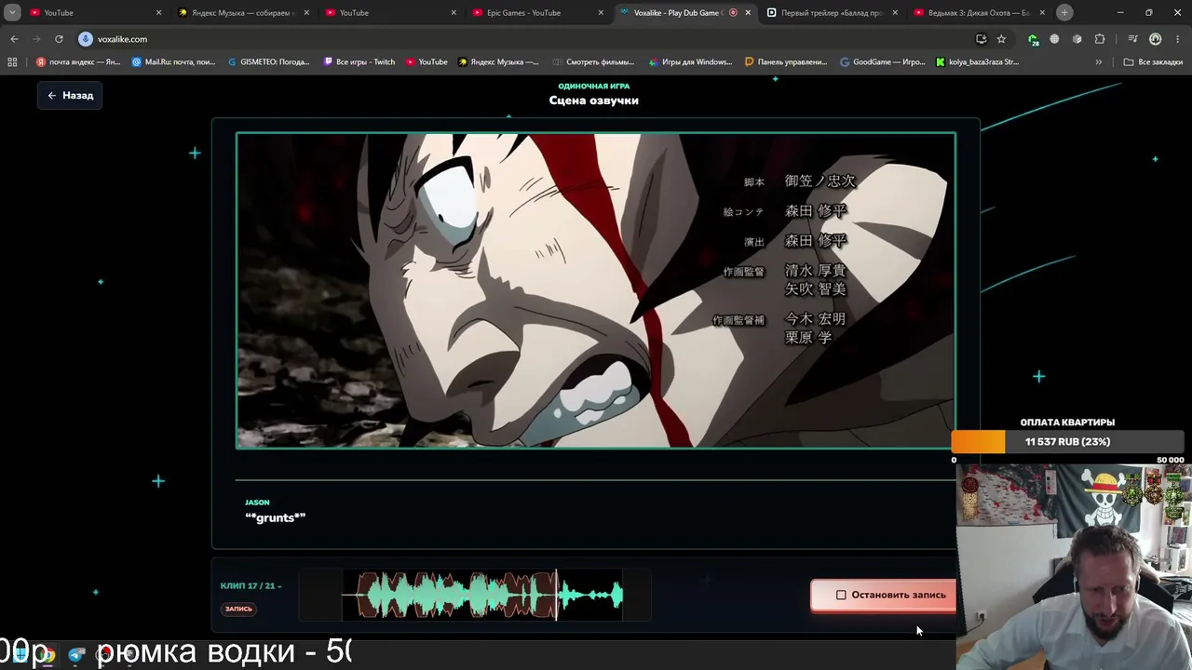Close the Voxalike tab
This screenshot has width=1192, height=670.
[x=747, y=13]
